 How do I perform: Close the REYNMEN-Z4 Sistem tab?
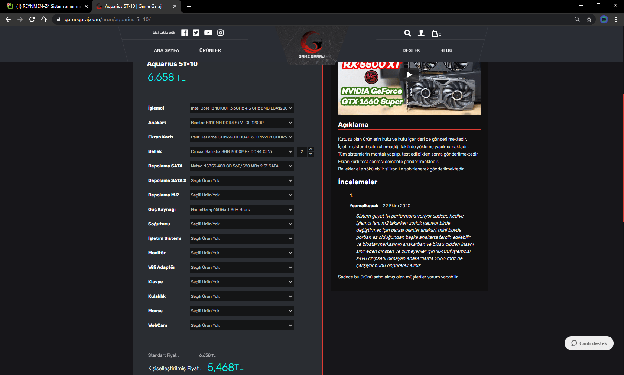click(86, 6)
